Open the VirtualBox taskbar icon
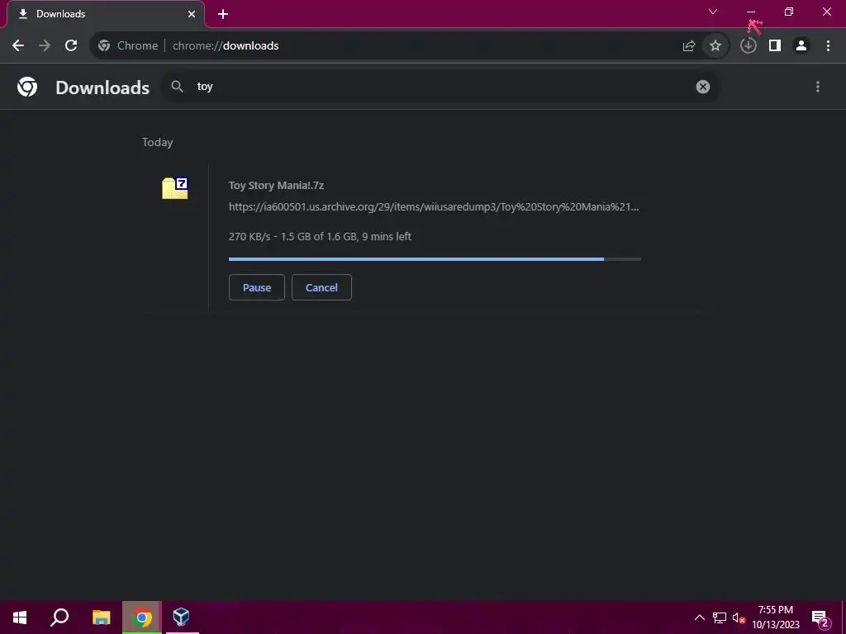Viewport: 846px width, 634px height. tap(181, 617)
